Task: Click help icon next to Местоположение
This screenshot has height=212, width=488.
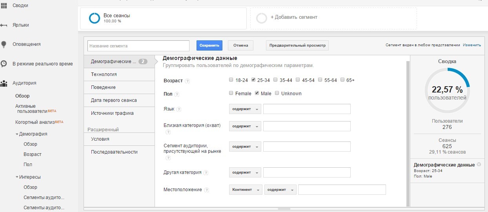Action: (x=207, y=190)
